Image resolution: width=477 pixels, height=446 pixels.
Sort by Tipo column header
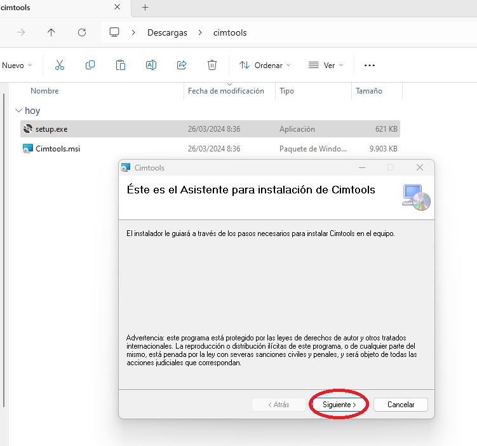(x=286, y=91)
